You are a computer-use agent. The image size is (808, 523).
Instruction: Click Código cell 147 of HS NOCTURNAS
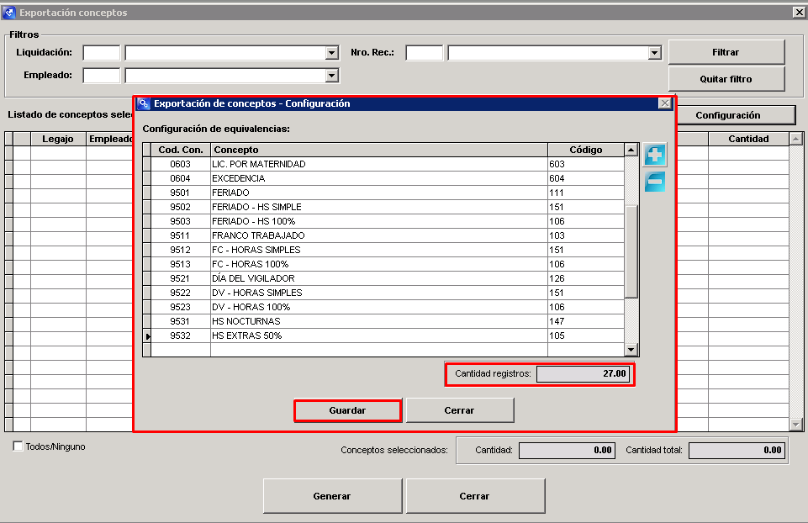click(x=586, y=321)
